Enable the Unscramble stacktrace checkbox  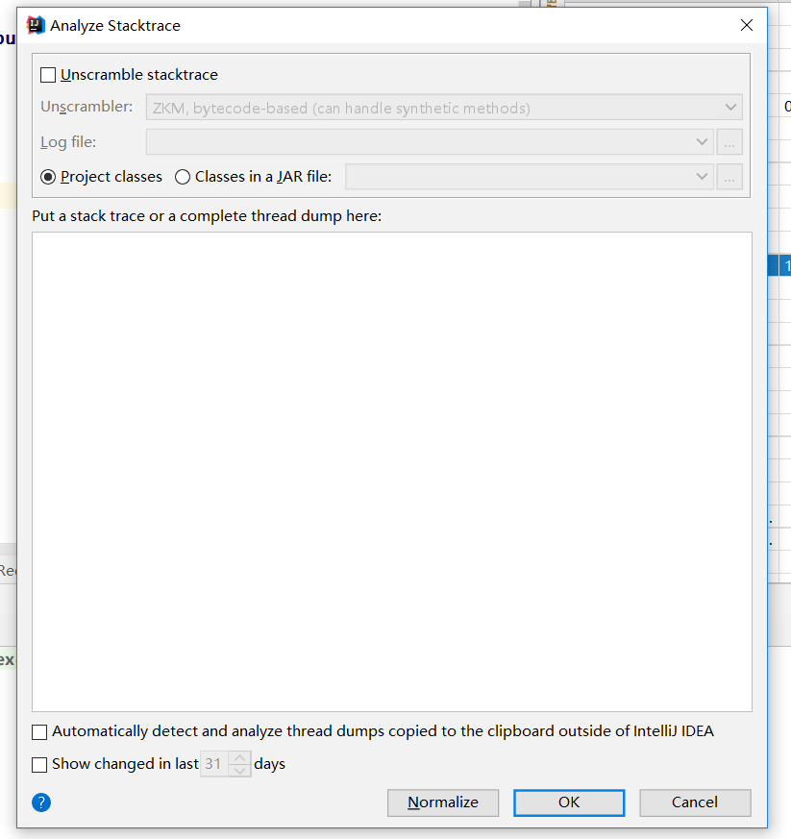(49, 75)
